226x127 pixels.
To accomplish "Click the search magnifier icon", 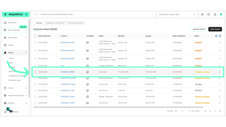I will (x=34, y=14).
